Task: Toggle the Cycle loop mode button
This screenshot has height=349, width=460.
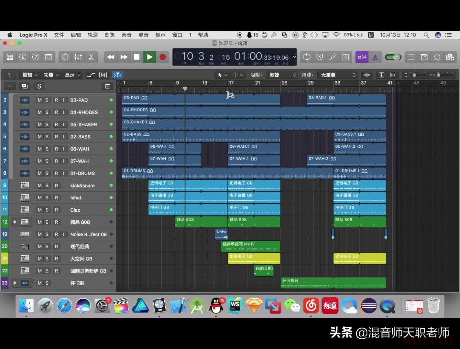Action: click(x=306, y=57)
